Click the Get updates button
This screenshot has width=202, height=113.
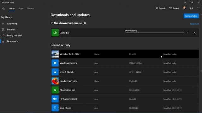pos(191,16)
